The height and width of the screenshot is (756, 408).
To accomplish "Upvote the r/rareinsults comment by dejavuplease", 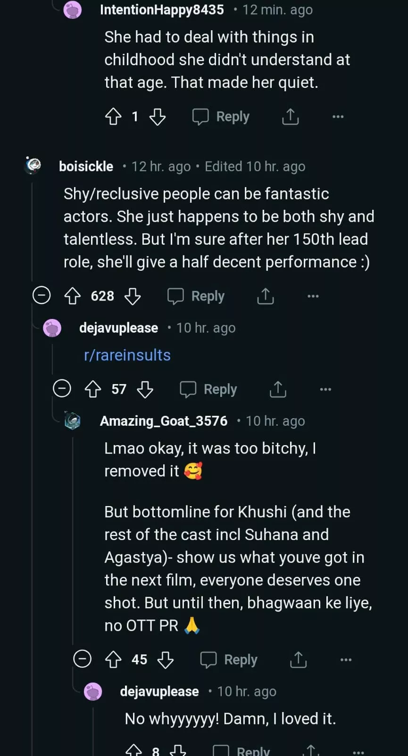I will pyautogui.click(x=93, y=389).
